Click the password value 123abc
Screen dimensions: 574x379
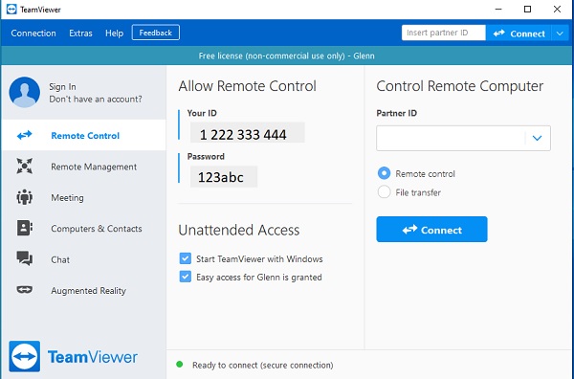click(x=220, y=177)
